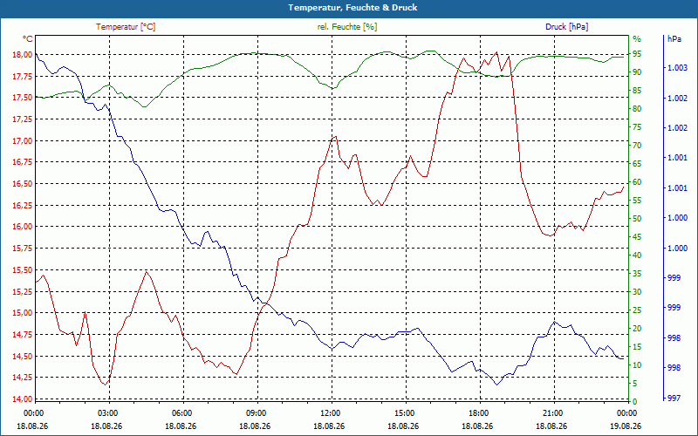Click the '17,50' temperature axis value

[24, 98]
